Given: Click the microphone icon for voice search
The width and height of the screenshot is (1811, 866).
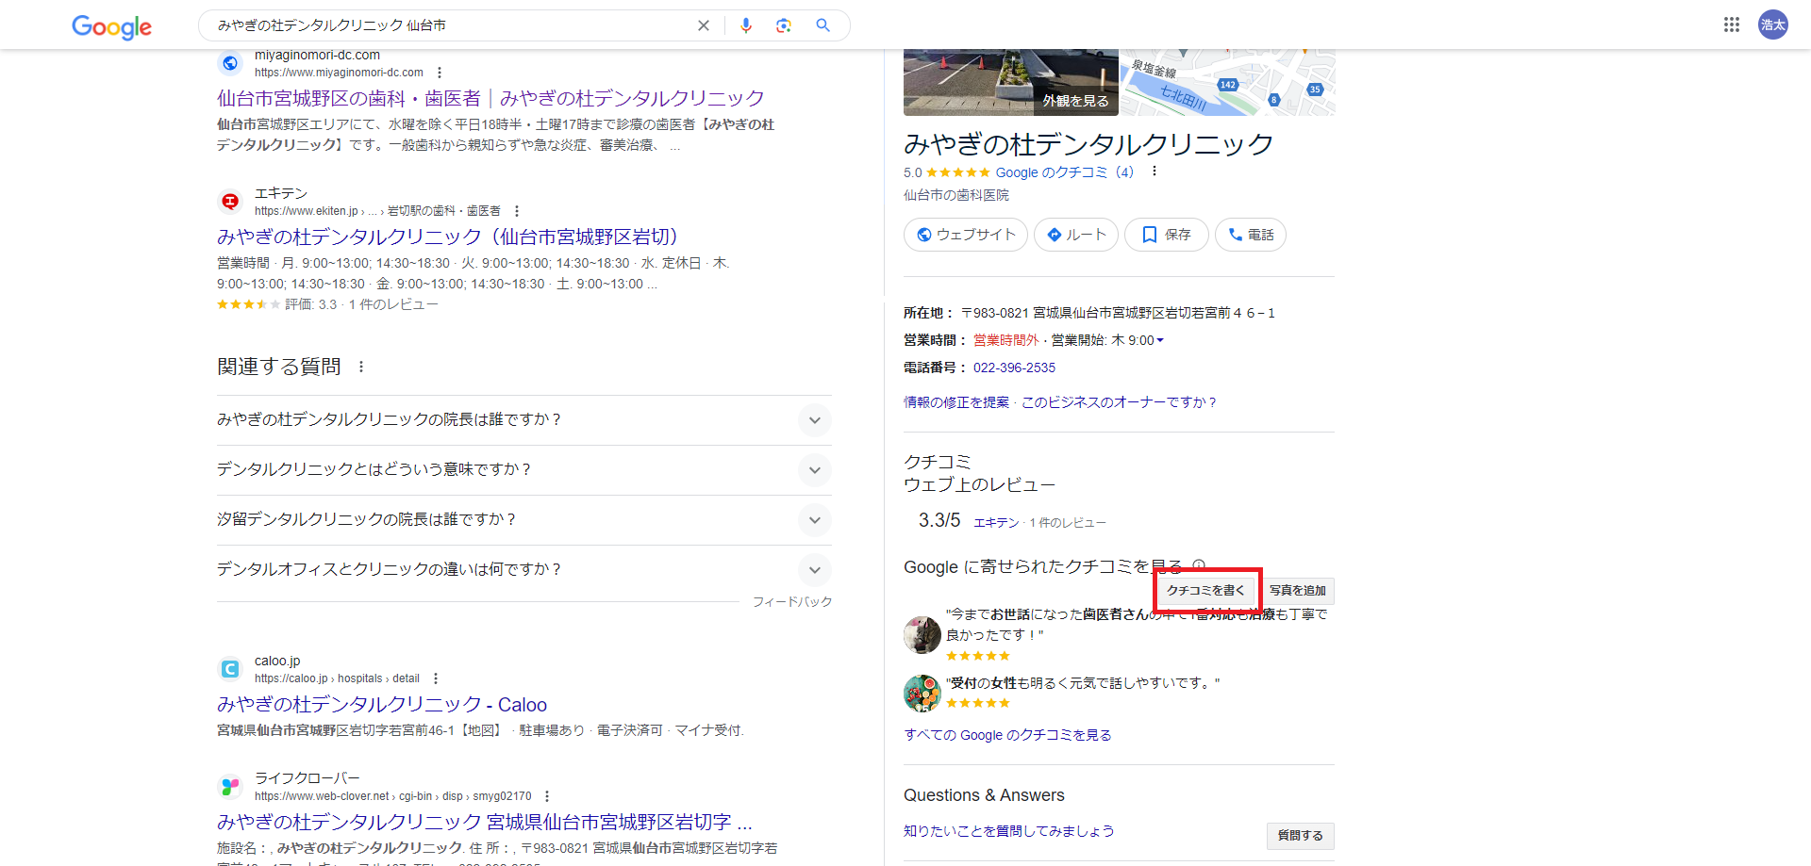Looking at the screenshot, I should [x=746, y=25].
